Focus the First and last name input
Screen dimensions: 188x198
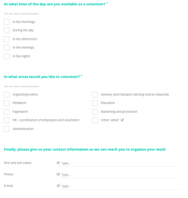click(x=118, y=163)
